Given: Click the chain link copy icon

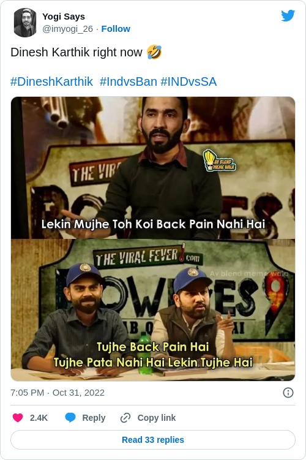Looking at the screenshot, I should point(125,418).
